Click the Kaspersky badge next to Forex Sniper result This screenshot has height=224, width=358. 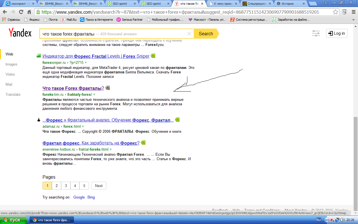click(153, 56)
